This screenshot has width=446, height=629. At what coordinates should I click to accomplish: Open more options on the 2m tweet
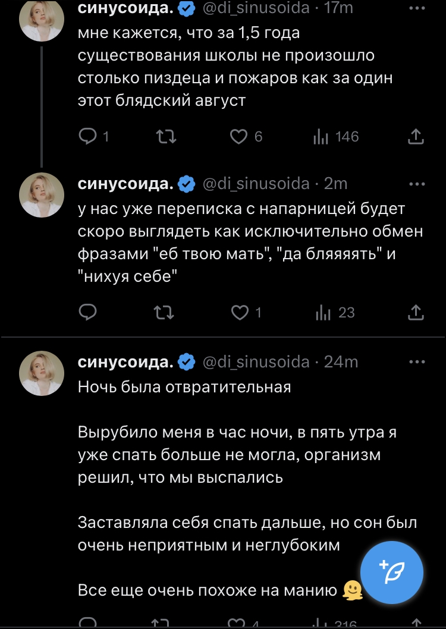418,184
